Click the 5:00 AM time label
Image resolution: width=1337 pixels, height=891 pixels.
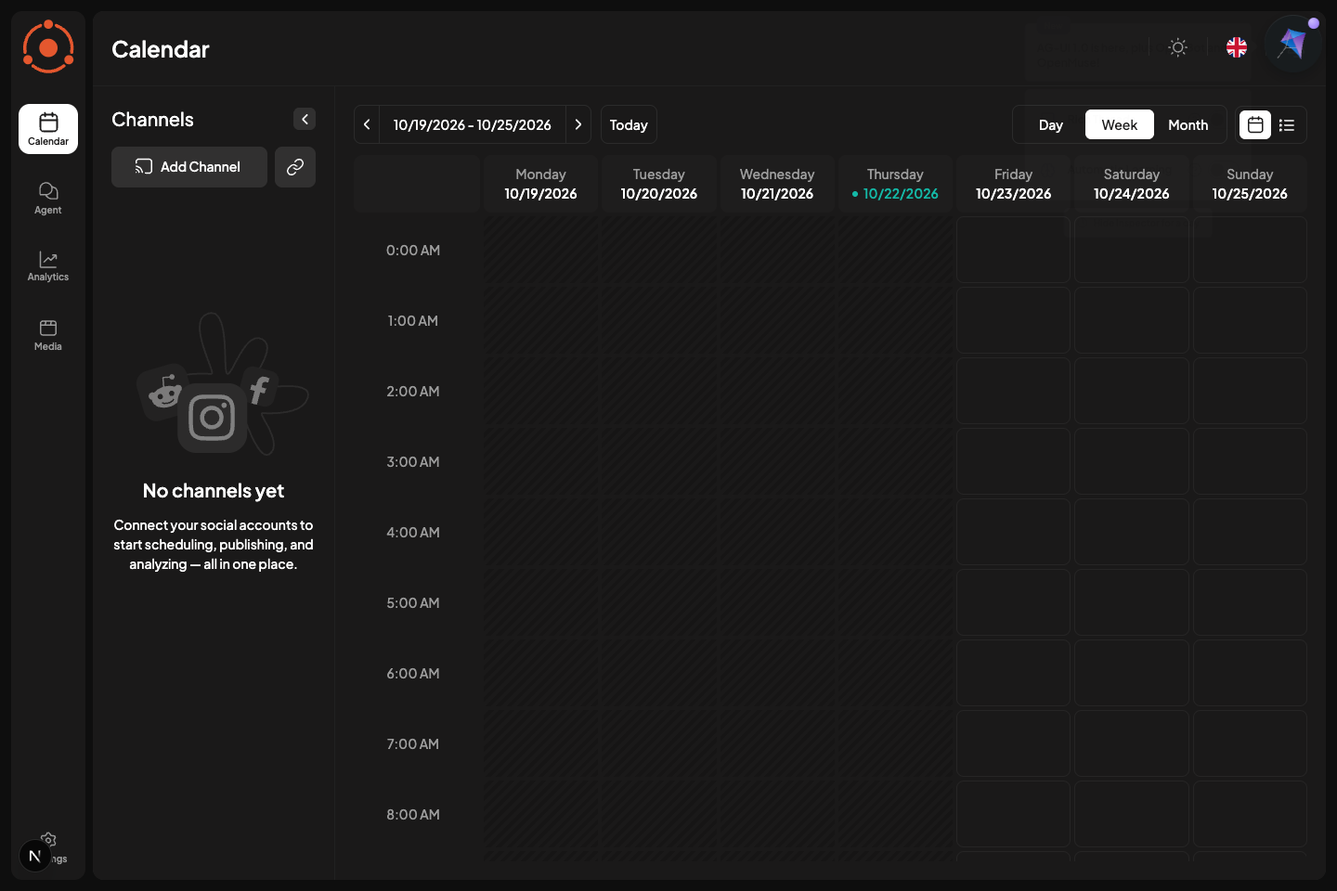pos(413,602)
